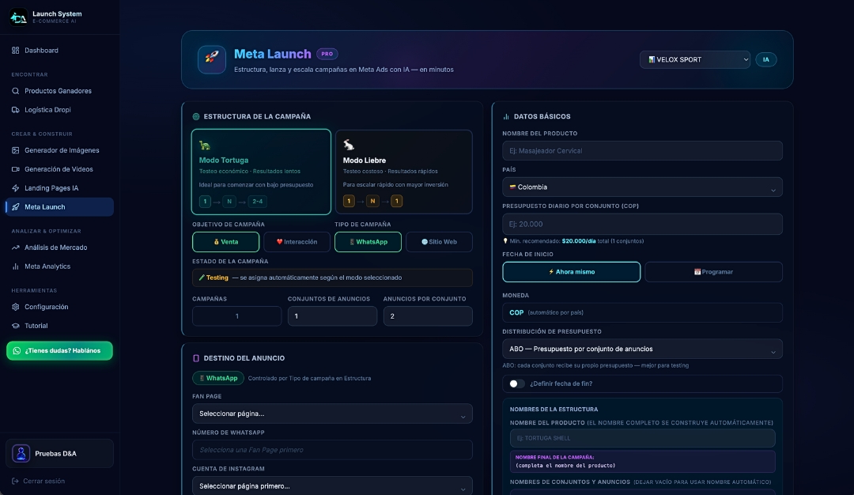This screenshot has width=854, height=495.
Task: Click the Launch System logo icon
Action: point(18,17)
